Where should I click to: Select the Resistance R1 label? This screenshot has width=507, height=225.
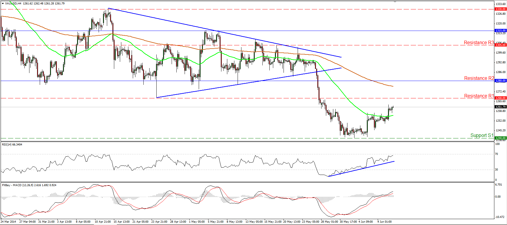click(479, 96)
